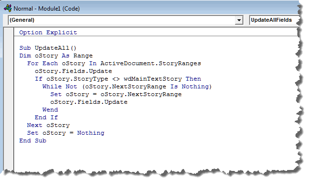This screenshot has width=310, height=183.
Task: Click the 'oStory.Fields.Update' line inside the While loop
Action: (x=89, y=102)
